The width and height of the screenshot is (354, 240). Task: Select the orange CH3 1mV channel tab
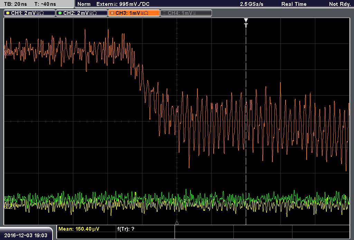[134, 13]
